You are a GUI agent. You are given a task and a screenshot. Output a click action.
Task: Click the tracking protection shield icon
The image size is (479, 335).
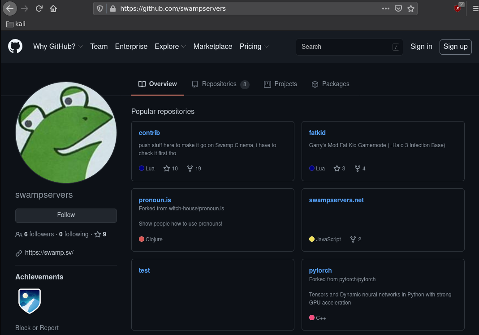coord(100,9)
